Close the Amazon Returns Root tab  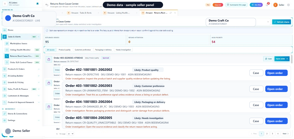pyautogui.click(x=175, y=13)
